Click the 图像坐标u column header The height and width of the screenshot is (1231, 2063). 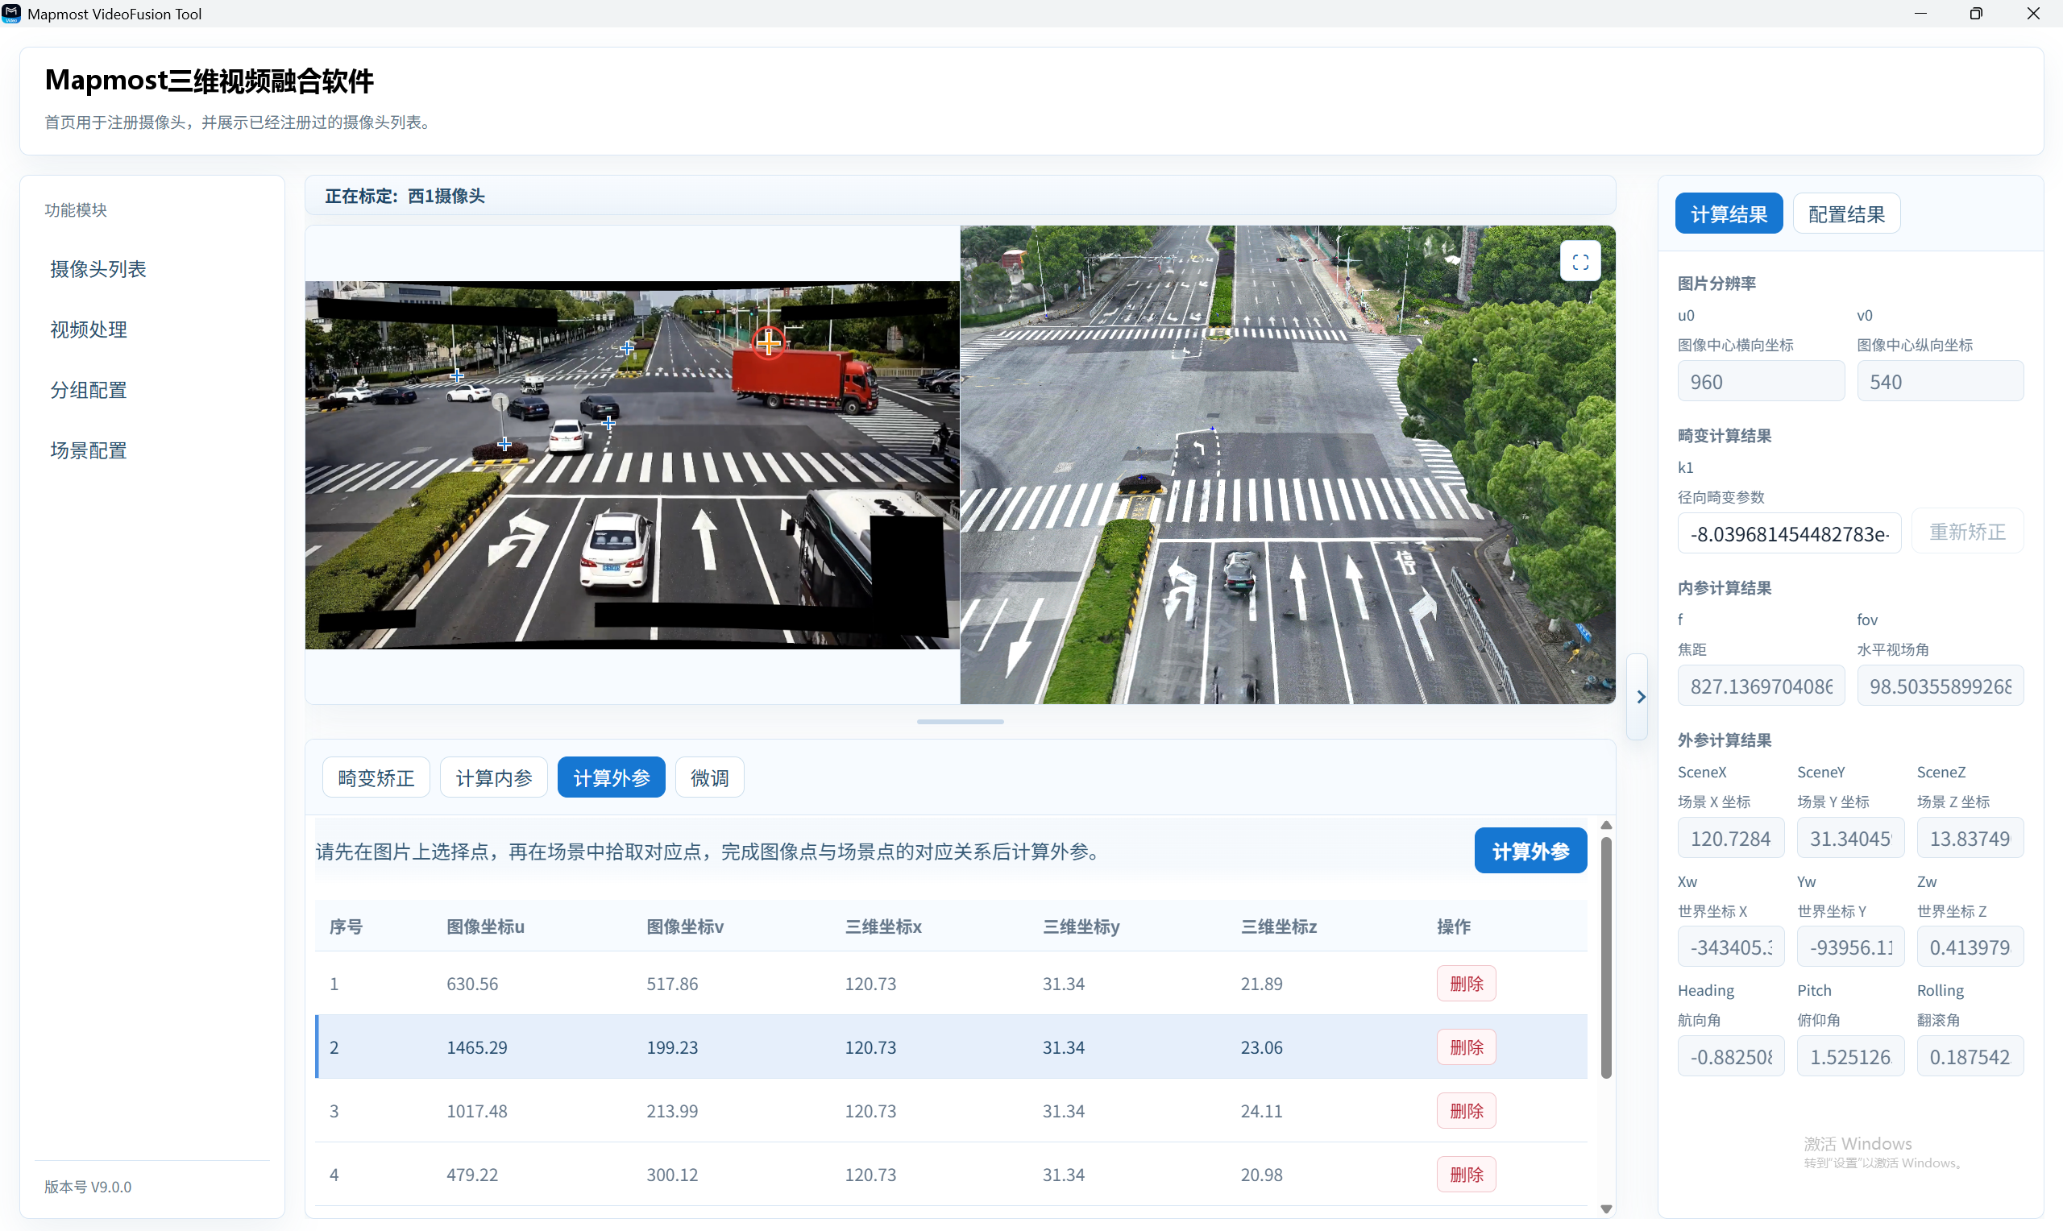point(485,926)
